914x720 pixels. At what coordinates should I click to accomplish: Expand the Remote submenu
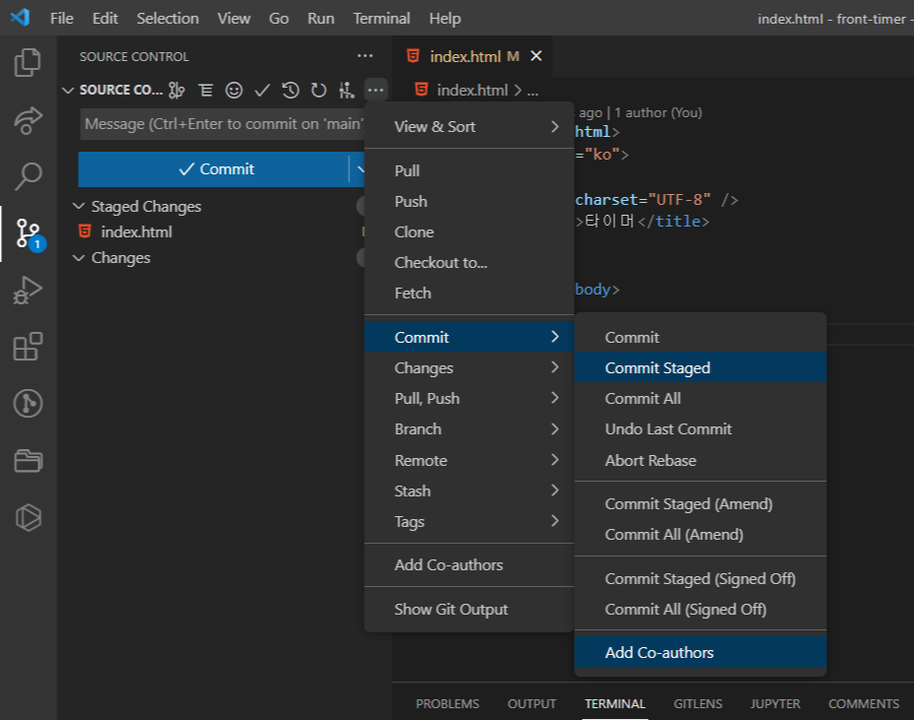pos(469,460)
